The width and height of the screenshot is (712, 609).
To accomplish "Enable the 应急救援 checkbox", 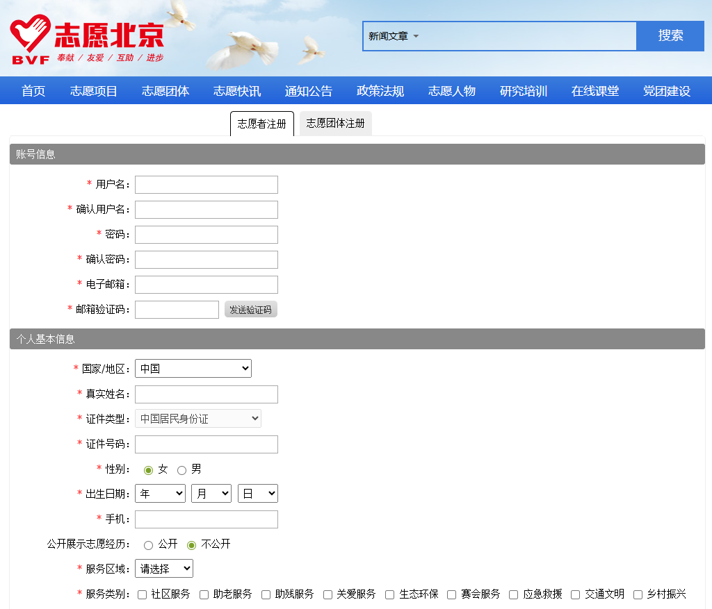I will (514, 594).
